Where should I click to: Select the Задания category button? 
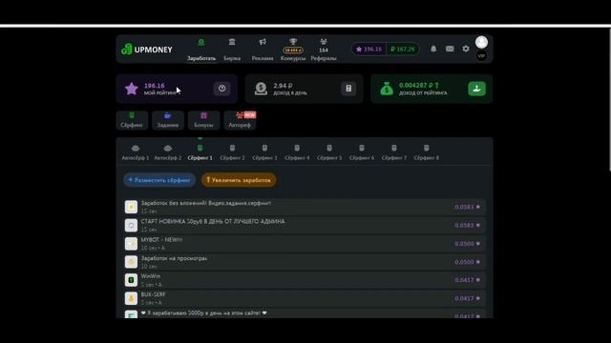click(168, 120)
